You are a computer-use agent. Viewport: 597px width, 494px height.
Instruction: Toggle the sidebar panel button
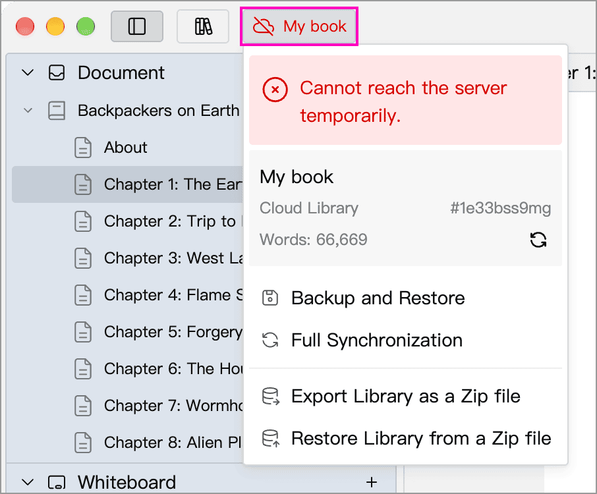point(137,26)
